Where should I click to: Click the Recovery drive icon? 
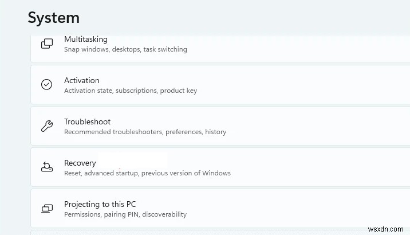point(47,167)
